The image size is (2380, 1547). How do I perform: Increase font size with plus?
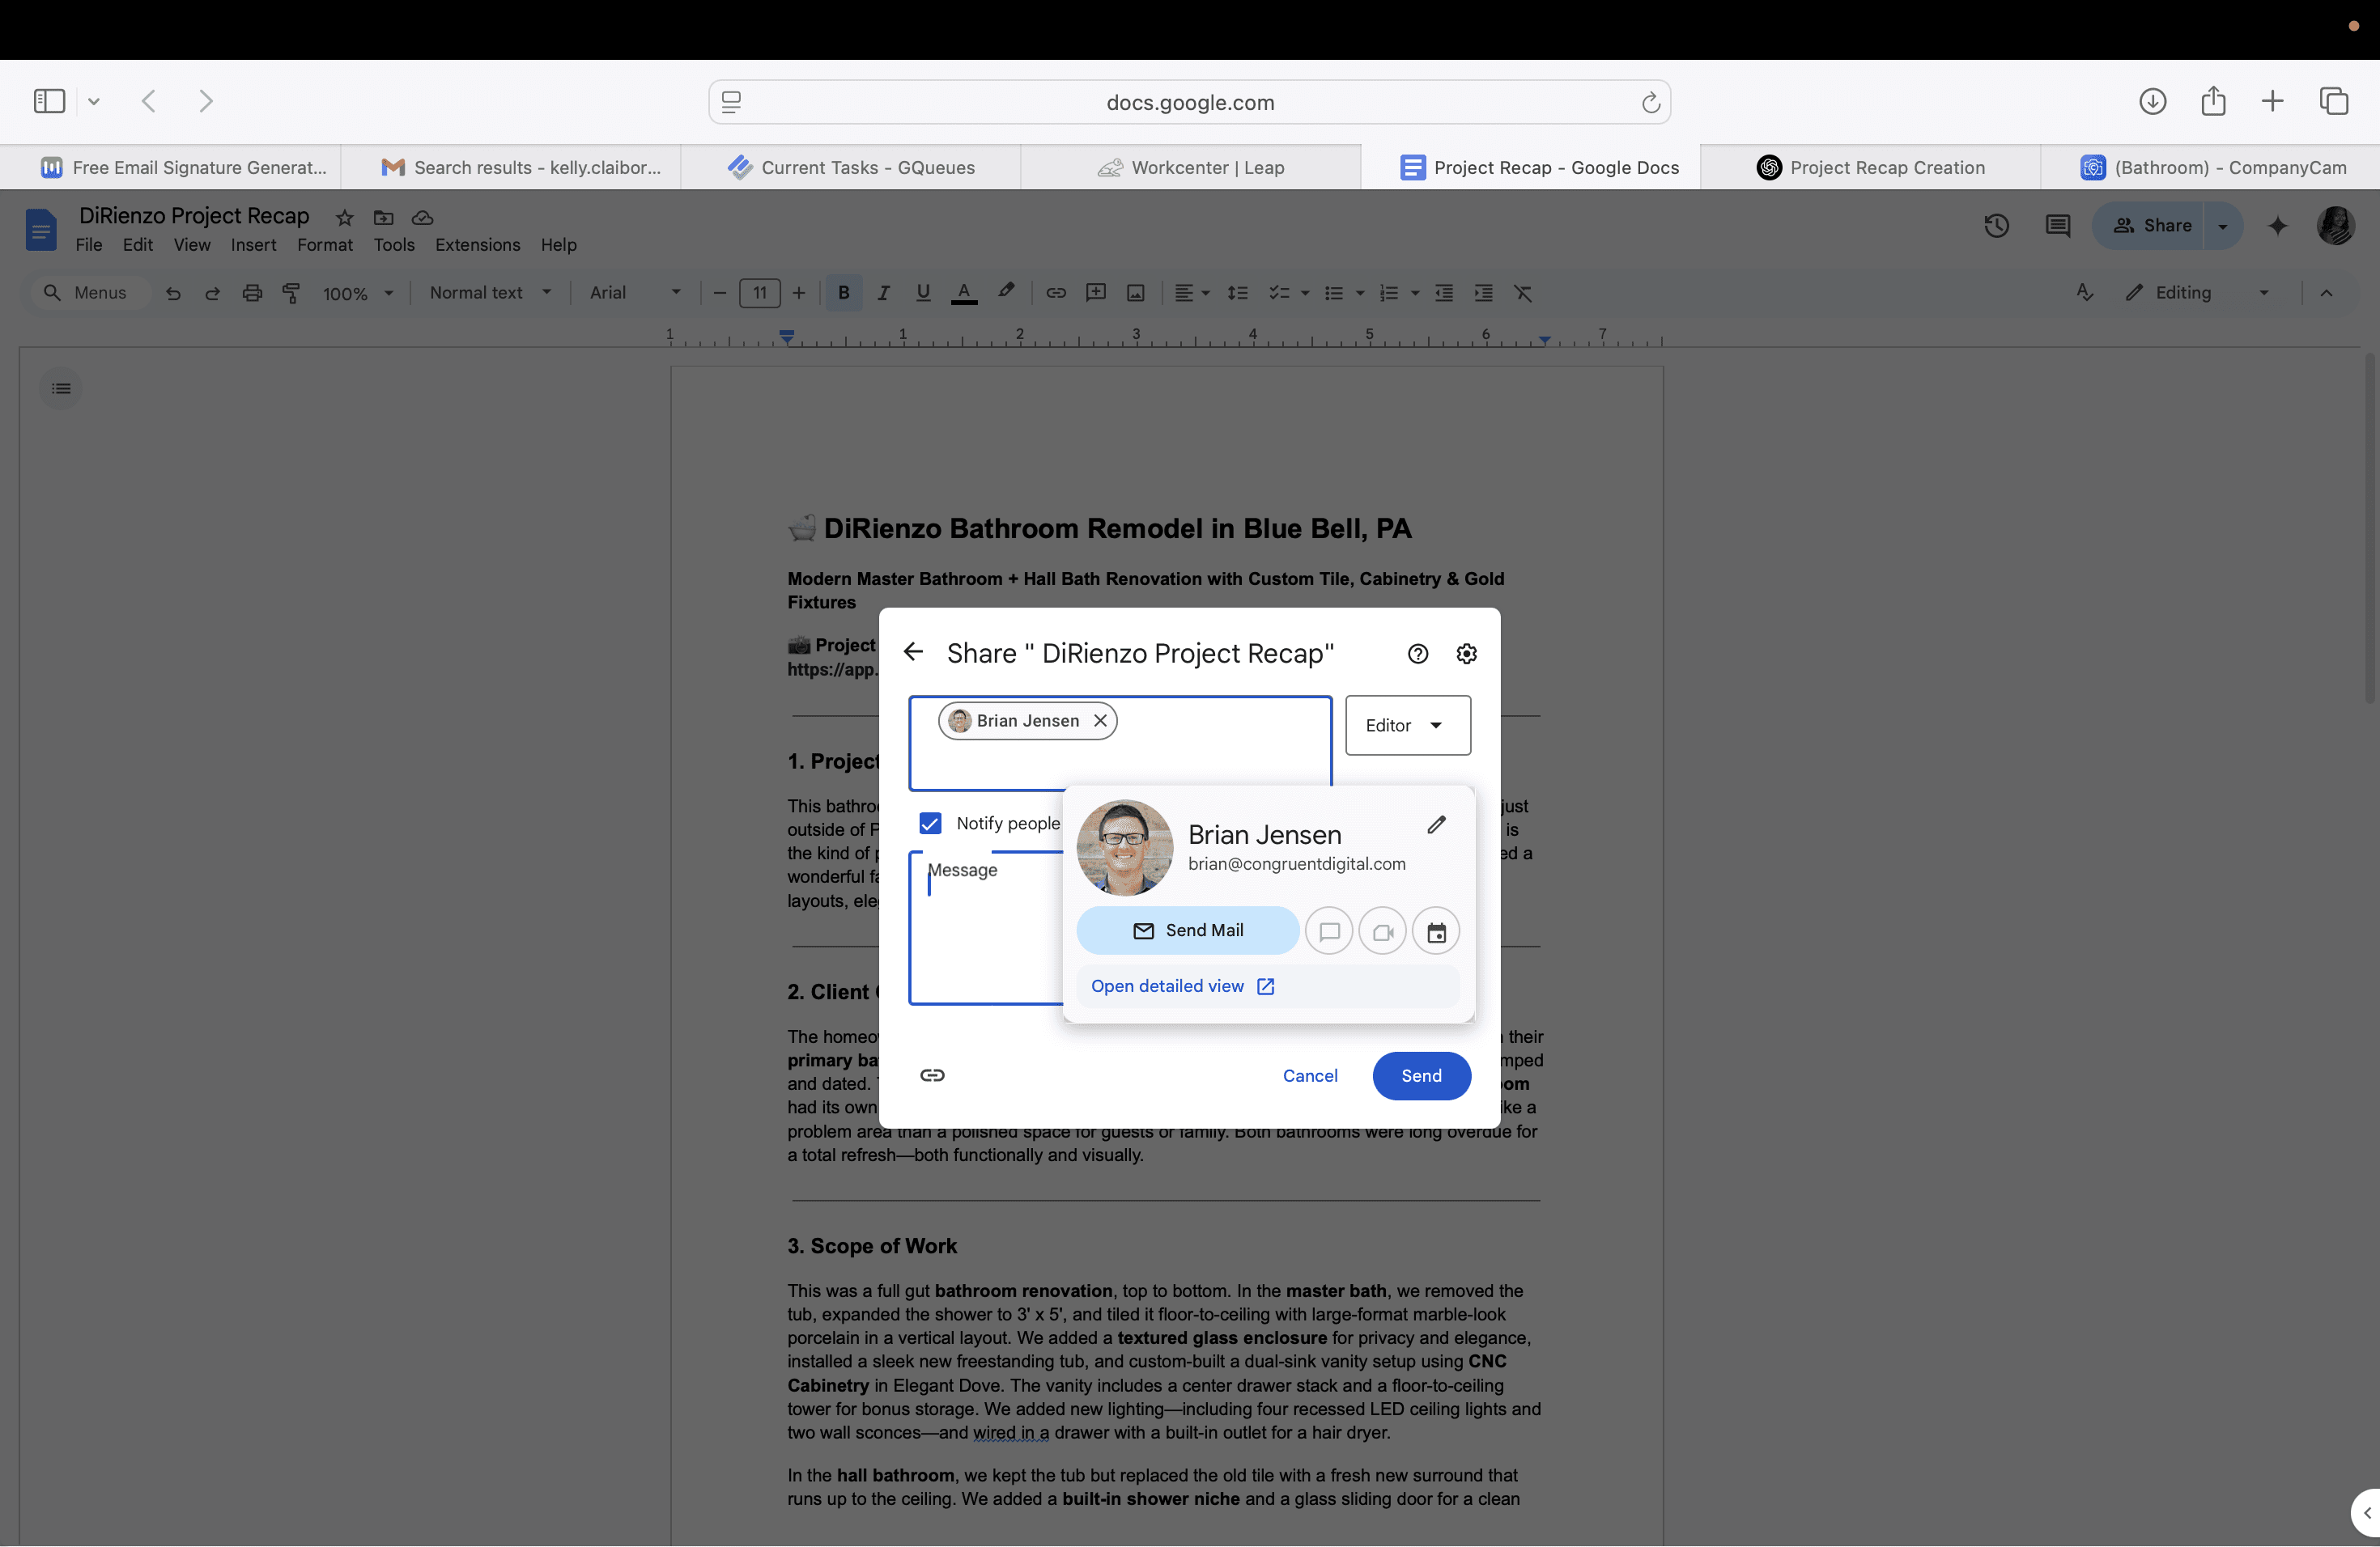point(798,293)
